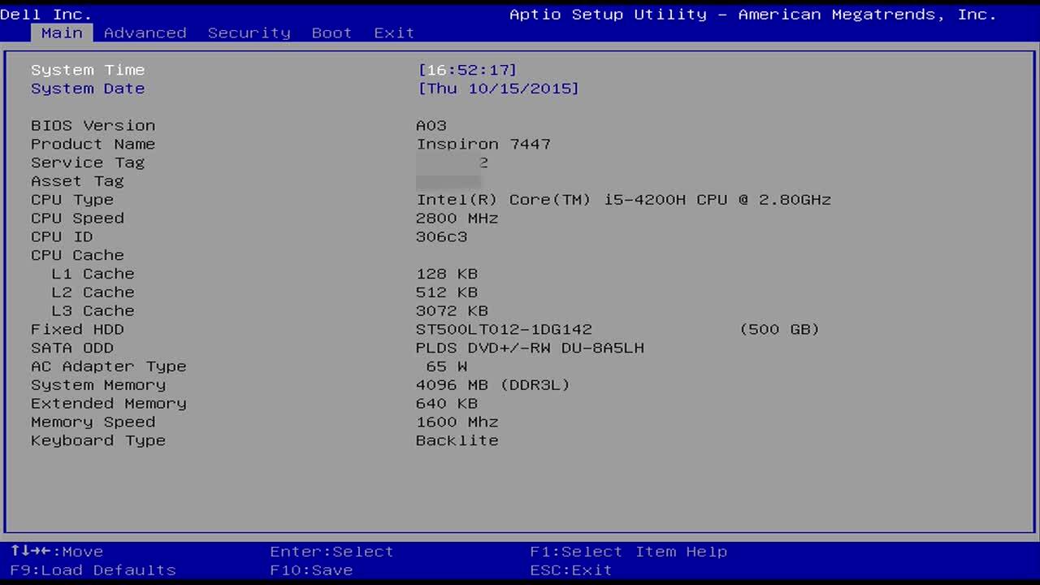Click the F9:Load Defaults hint

coord(93,570)
